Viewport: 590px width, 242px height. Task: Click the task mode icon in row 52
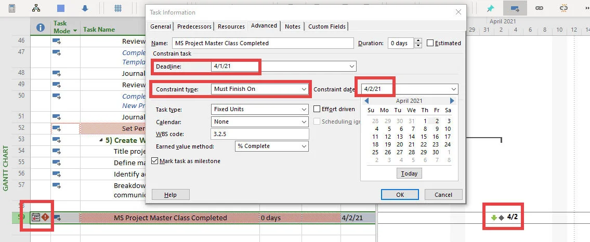coord(57,128)
